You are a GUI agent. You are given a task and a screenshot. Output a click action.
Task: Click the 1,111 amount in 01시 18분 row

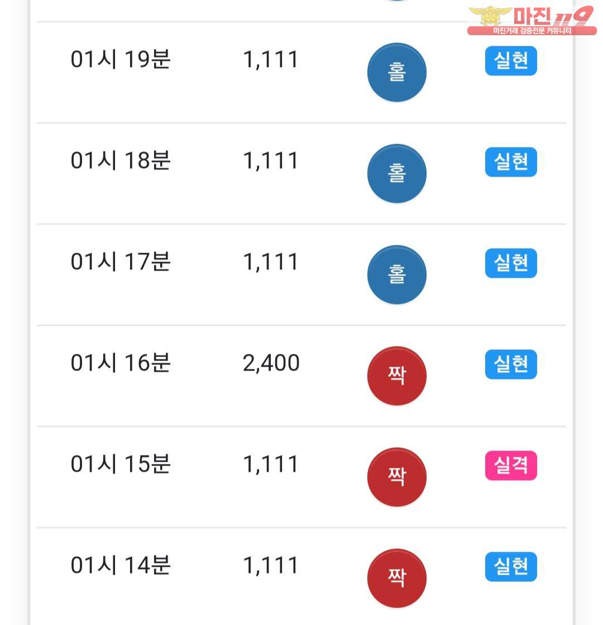[271, 161]
